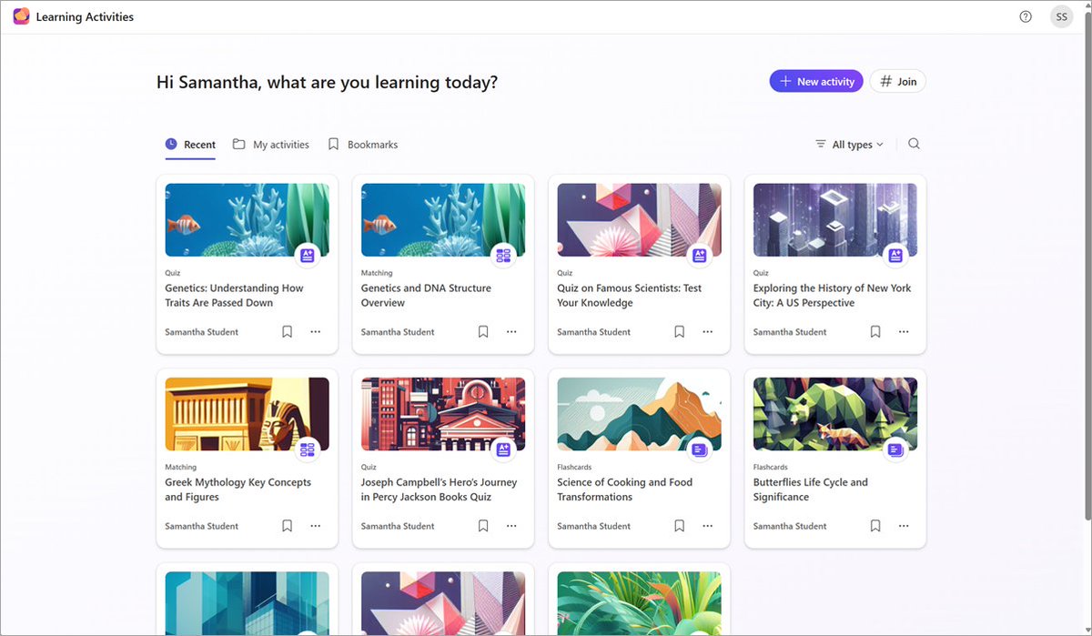Open the SS account avatar
Viewport: 1092px width, 636px height.
pos(1061,16)
